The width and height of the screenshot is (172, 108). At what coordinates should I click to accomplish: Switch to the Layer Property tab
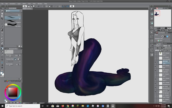[160, 33]
